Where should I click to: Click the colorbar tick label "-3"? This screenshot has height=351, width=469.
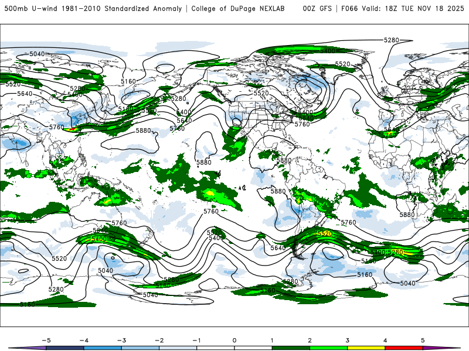point(121,340)
